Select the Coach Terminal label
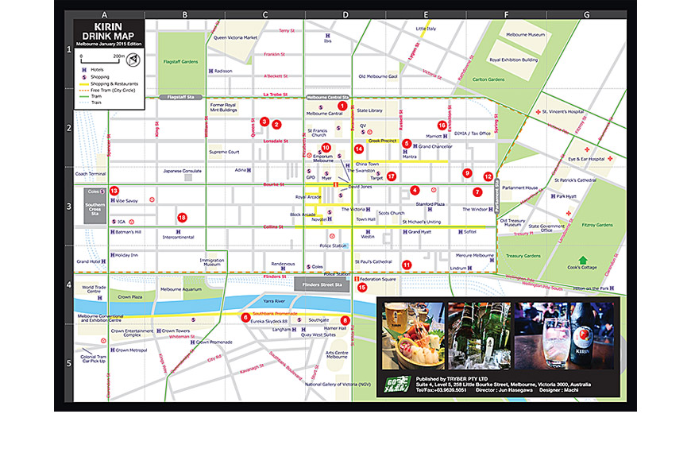The height and width of the screenshot is (468, 691). [x=91, y=174]
